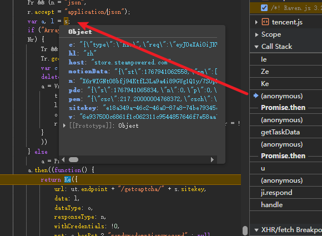Click the horizontal scrollbar thumb in tooltip
The height and width of the screenshot is (236, 322).
73,159
